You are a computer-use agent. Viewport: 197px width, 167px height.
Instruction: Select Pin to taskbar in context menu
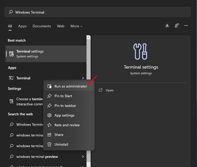click(69, 106)
